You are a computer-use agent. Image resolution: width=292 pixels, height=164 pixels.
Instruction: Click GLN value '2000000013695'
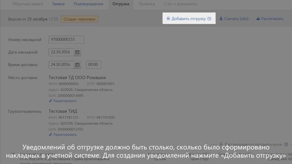(x=70, y=96)
